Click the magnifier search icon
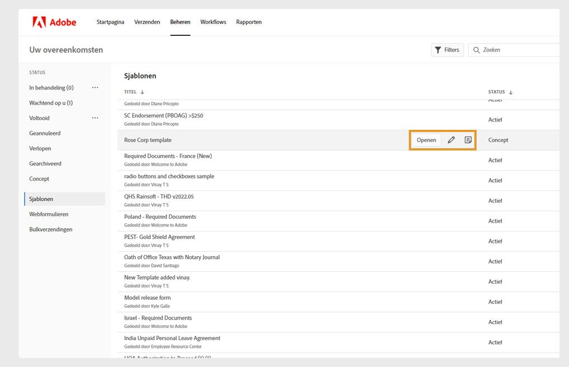 477,50
